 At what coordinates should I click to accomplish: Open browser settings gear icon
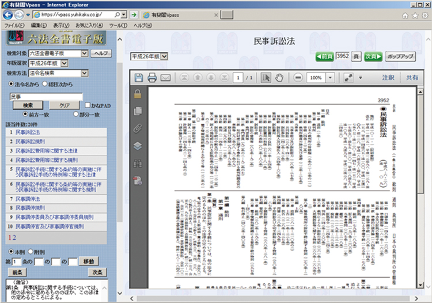[425, 16]
